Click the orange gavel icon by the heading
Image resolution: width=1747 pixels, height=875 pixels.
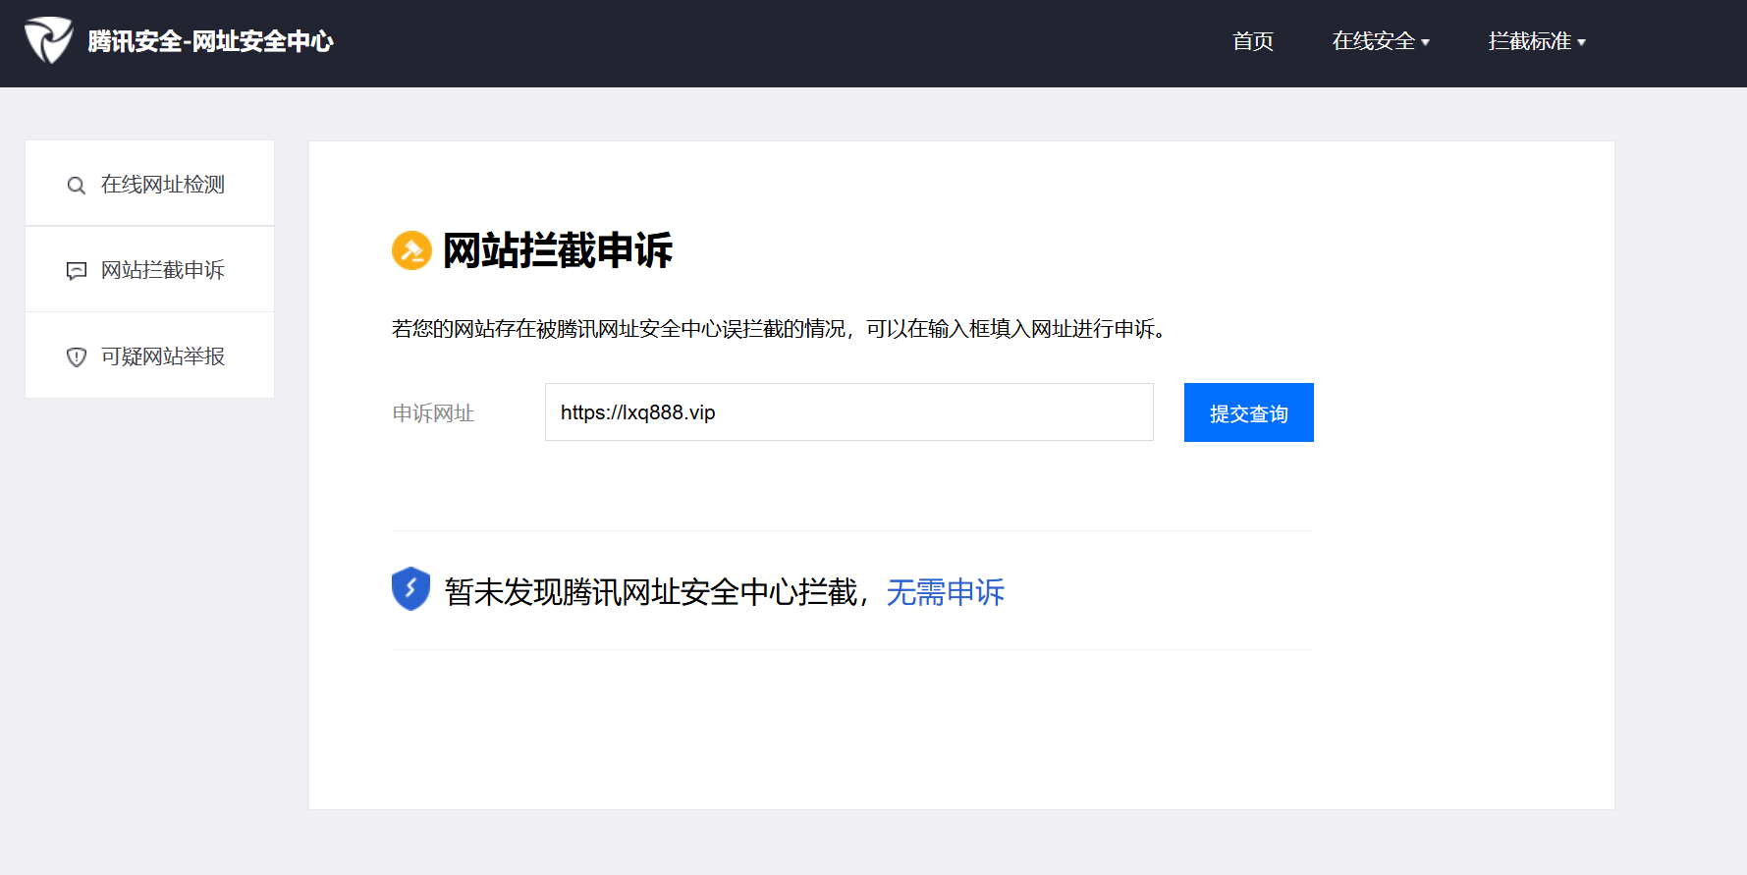(x=411, y=250)
